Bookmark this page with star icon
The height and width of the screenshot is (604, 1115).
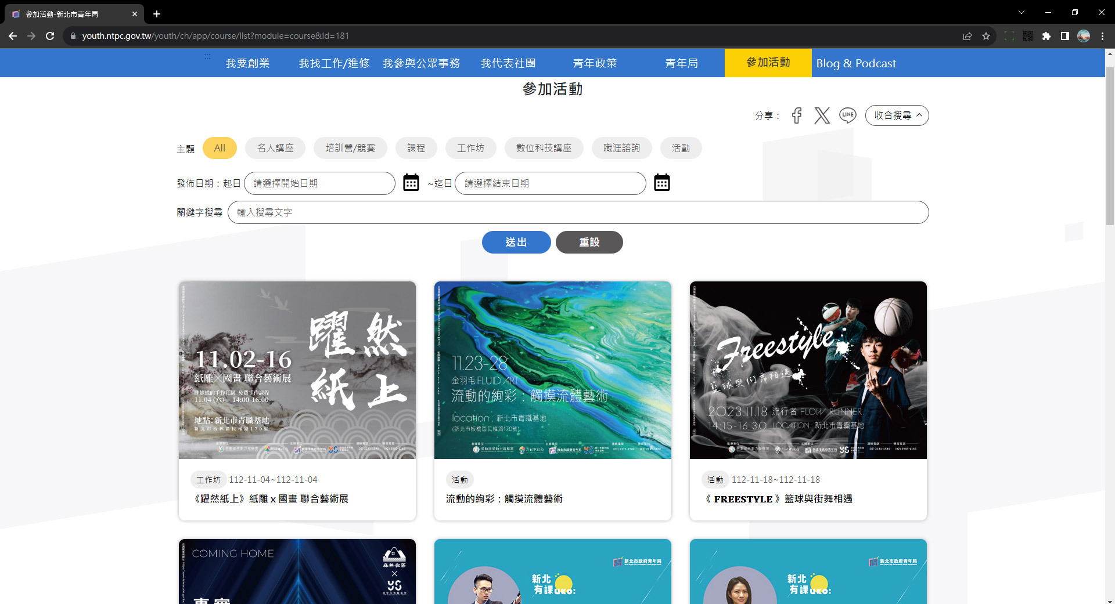(986, 36)
